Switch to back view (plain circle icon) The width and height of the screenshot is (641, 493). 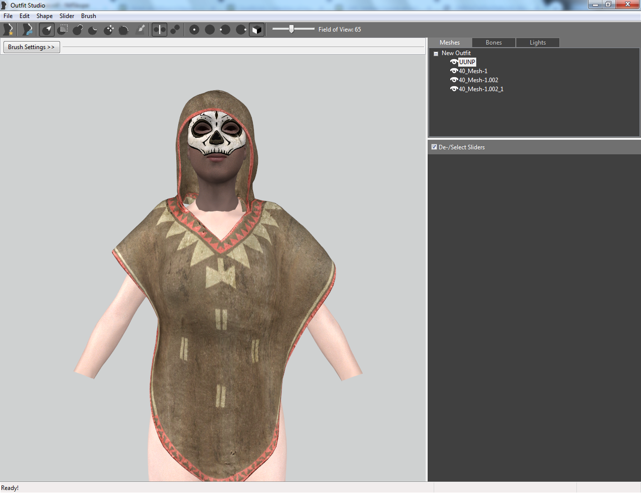tap(210, 30)
